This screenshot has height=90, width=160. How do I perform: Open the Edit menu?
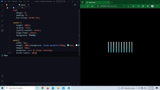(x=9, y=1)
